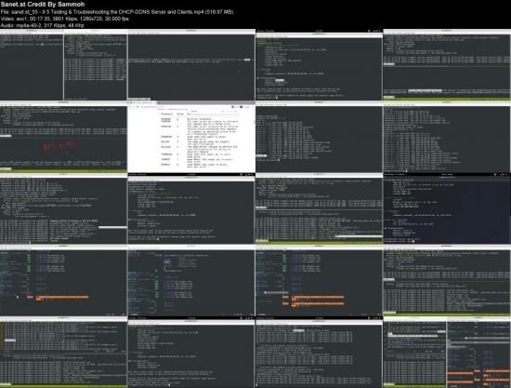Open the dark blue tinted terminal thumbnail
Image resolution: width=511 pixels, height=388 pixels.
point(447,208)
